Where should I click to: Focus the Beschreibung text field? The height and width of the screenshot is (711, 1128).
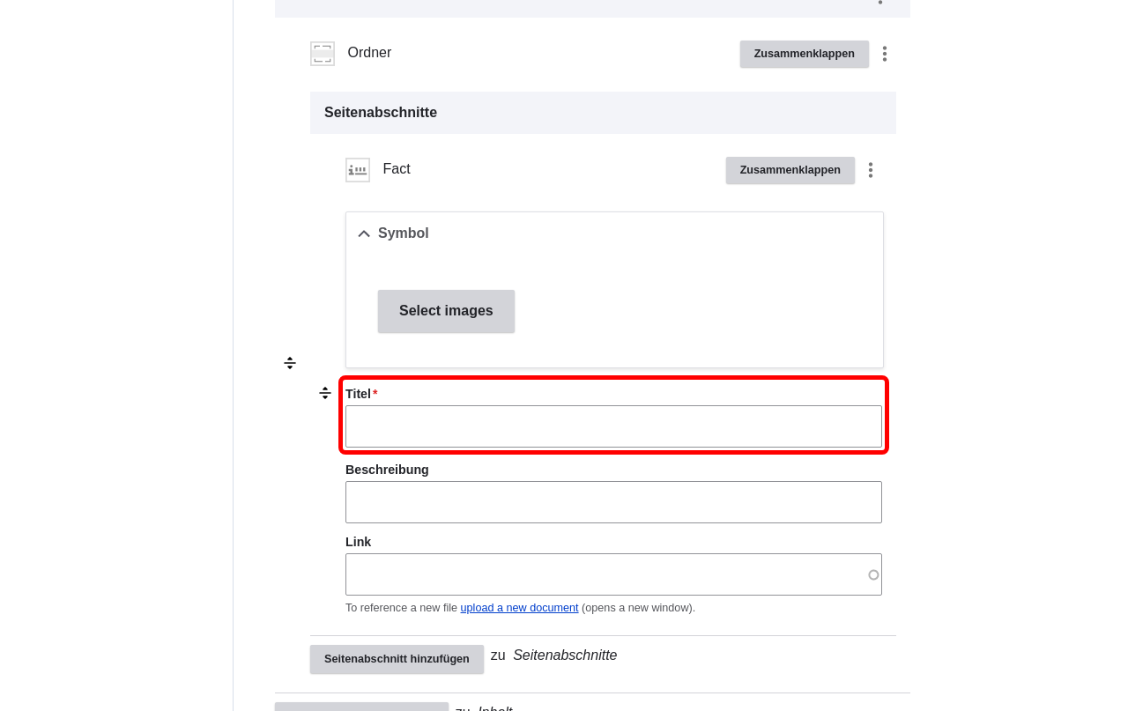click(613, 502)
